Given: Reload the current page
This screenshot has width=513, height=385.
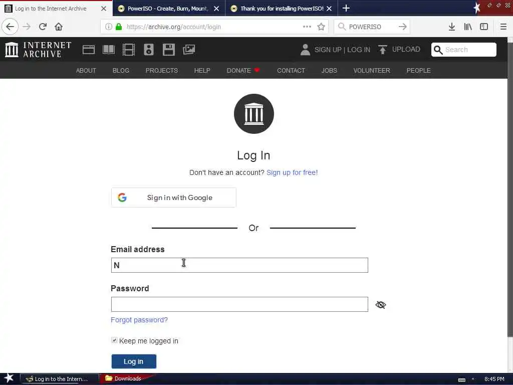Looking at the screenshot, I should pyautogui.click(x=43, y=27).
